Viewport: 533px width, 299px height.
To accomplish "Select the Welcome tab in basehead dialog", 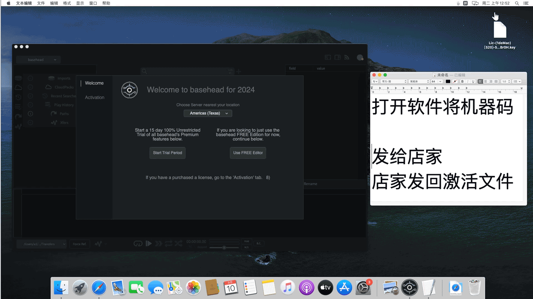I will [x=94, y=83].
